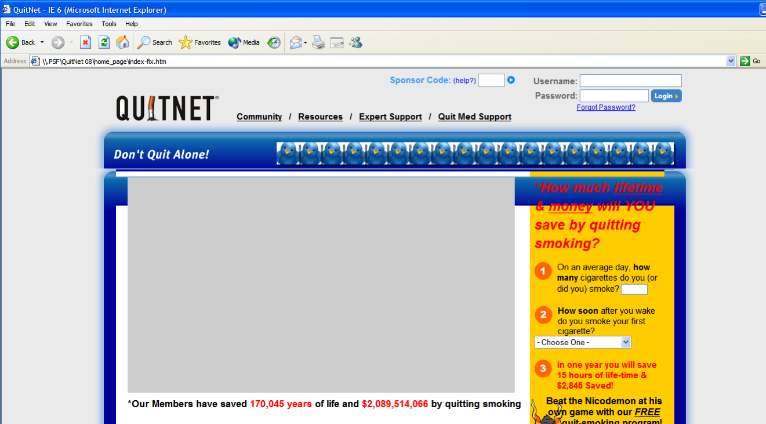
Task: Open the Messenger icon in toolbar
Action: 355,42
